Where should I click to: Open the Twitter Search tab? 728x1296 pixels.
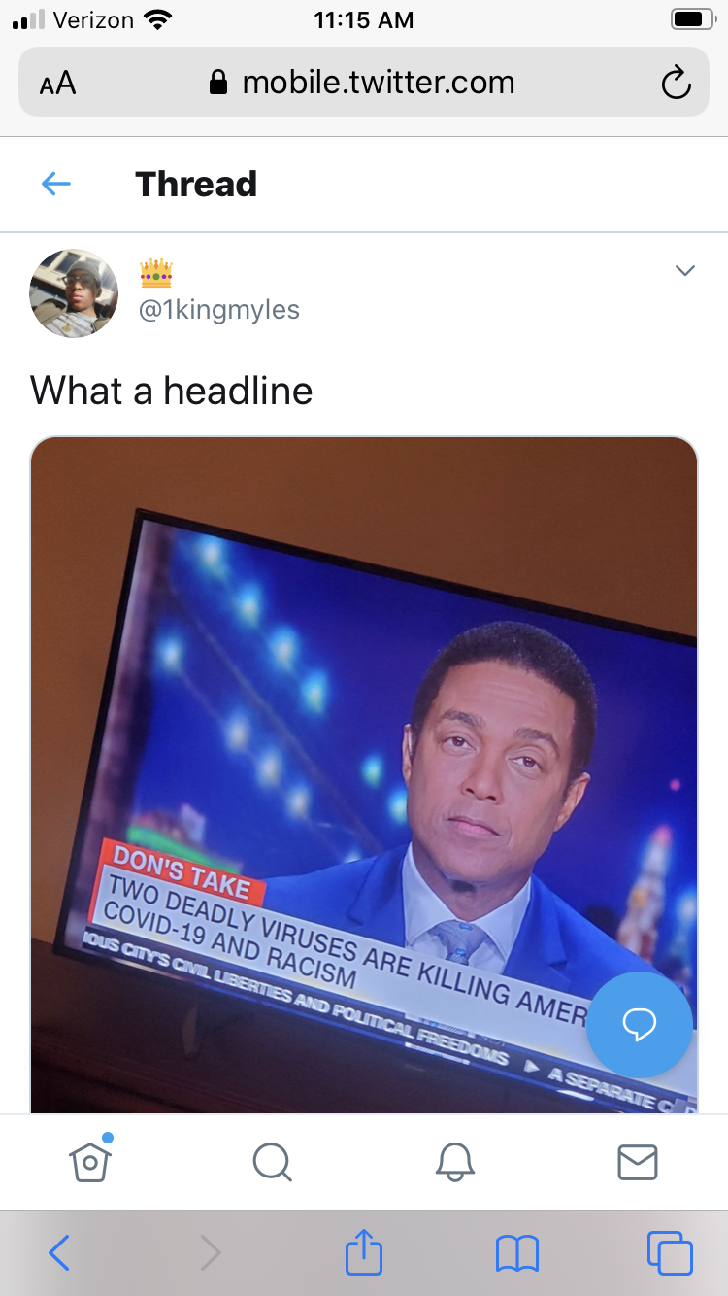click(272, 1161)
